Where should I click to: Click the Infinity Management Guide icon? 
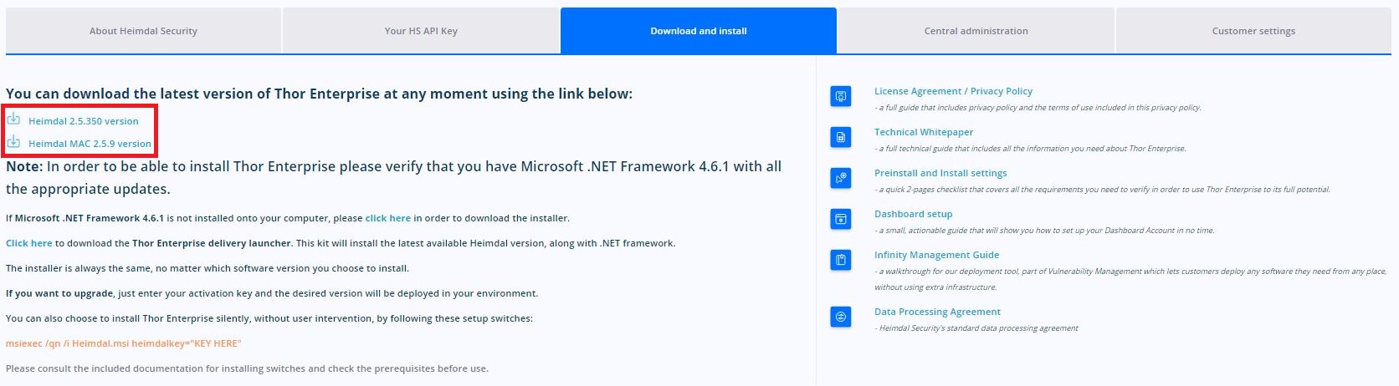click(841, 260)
